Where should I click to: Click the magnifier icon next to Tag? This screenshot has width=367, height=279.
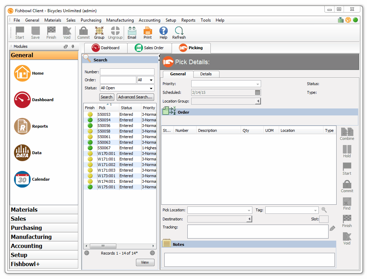click(x=324, y=210)
